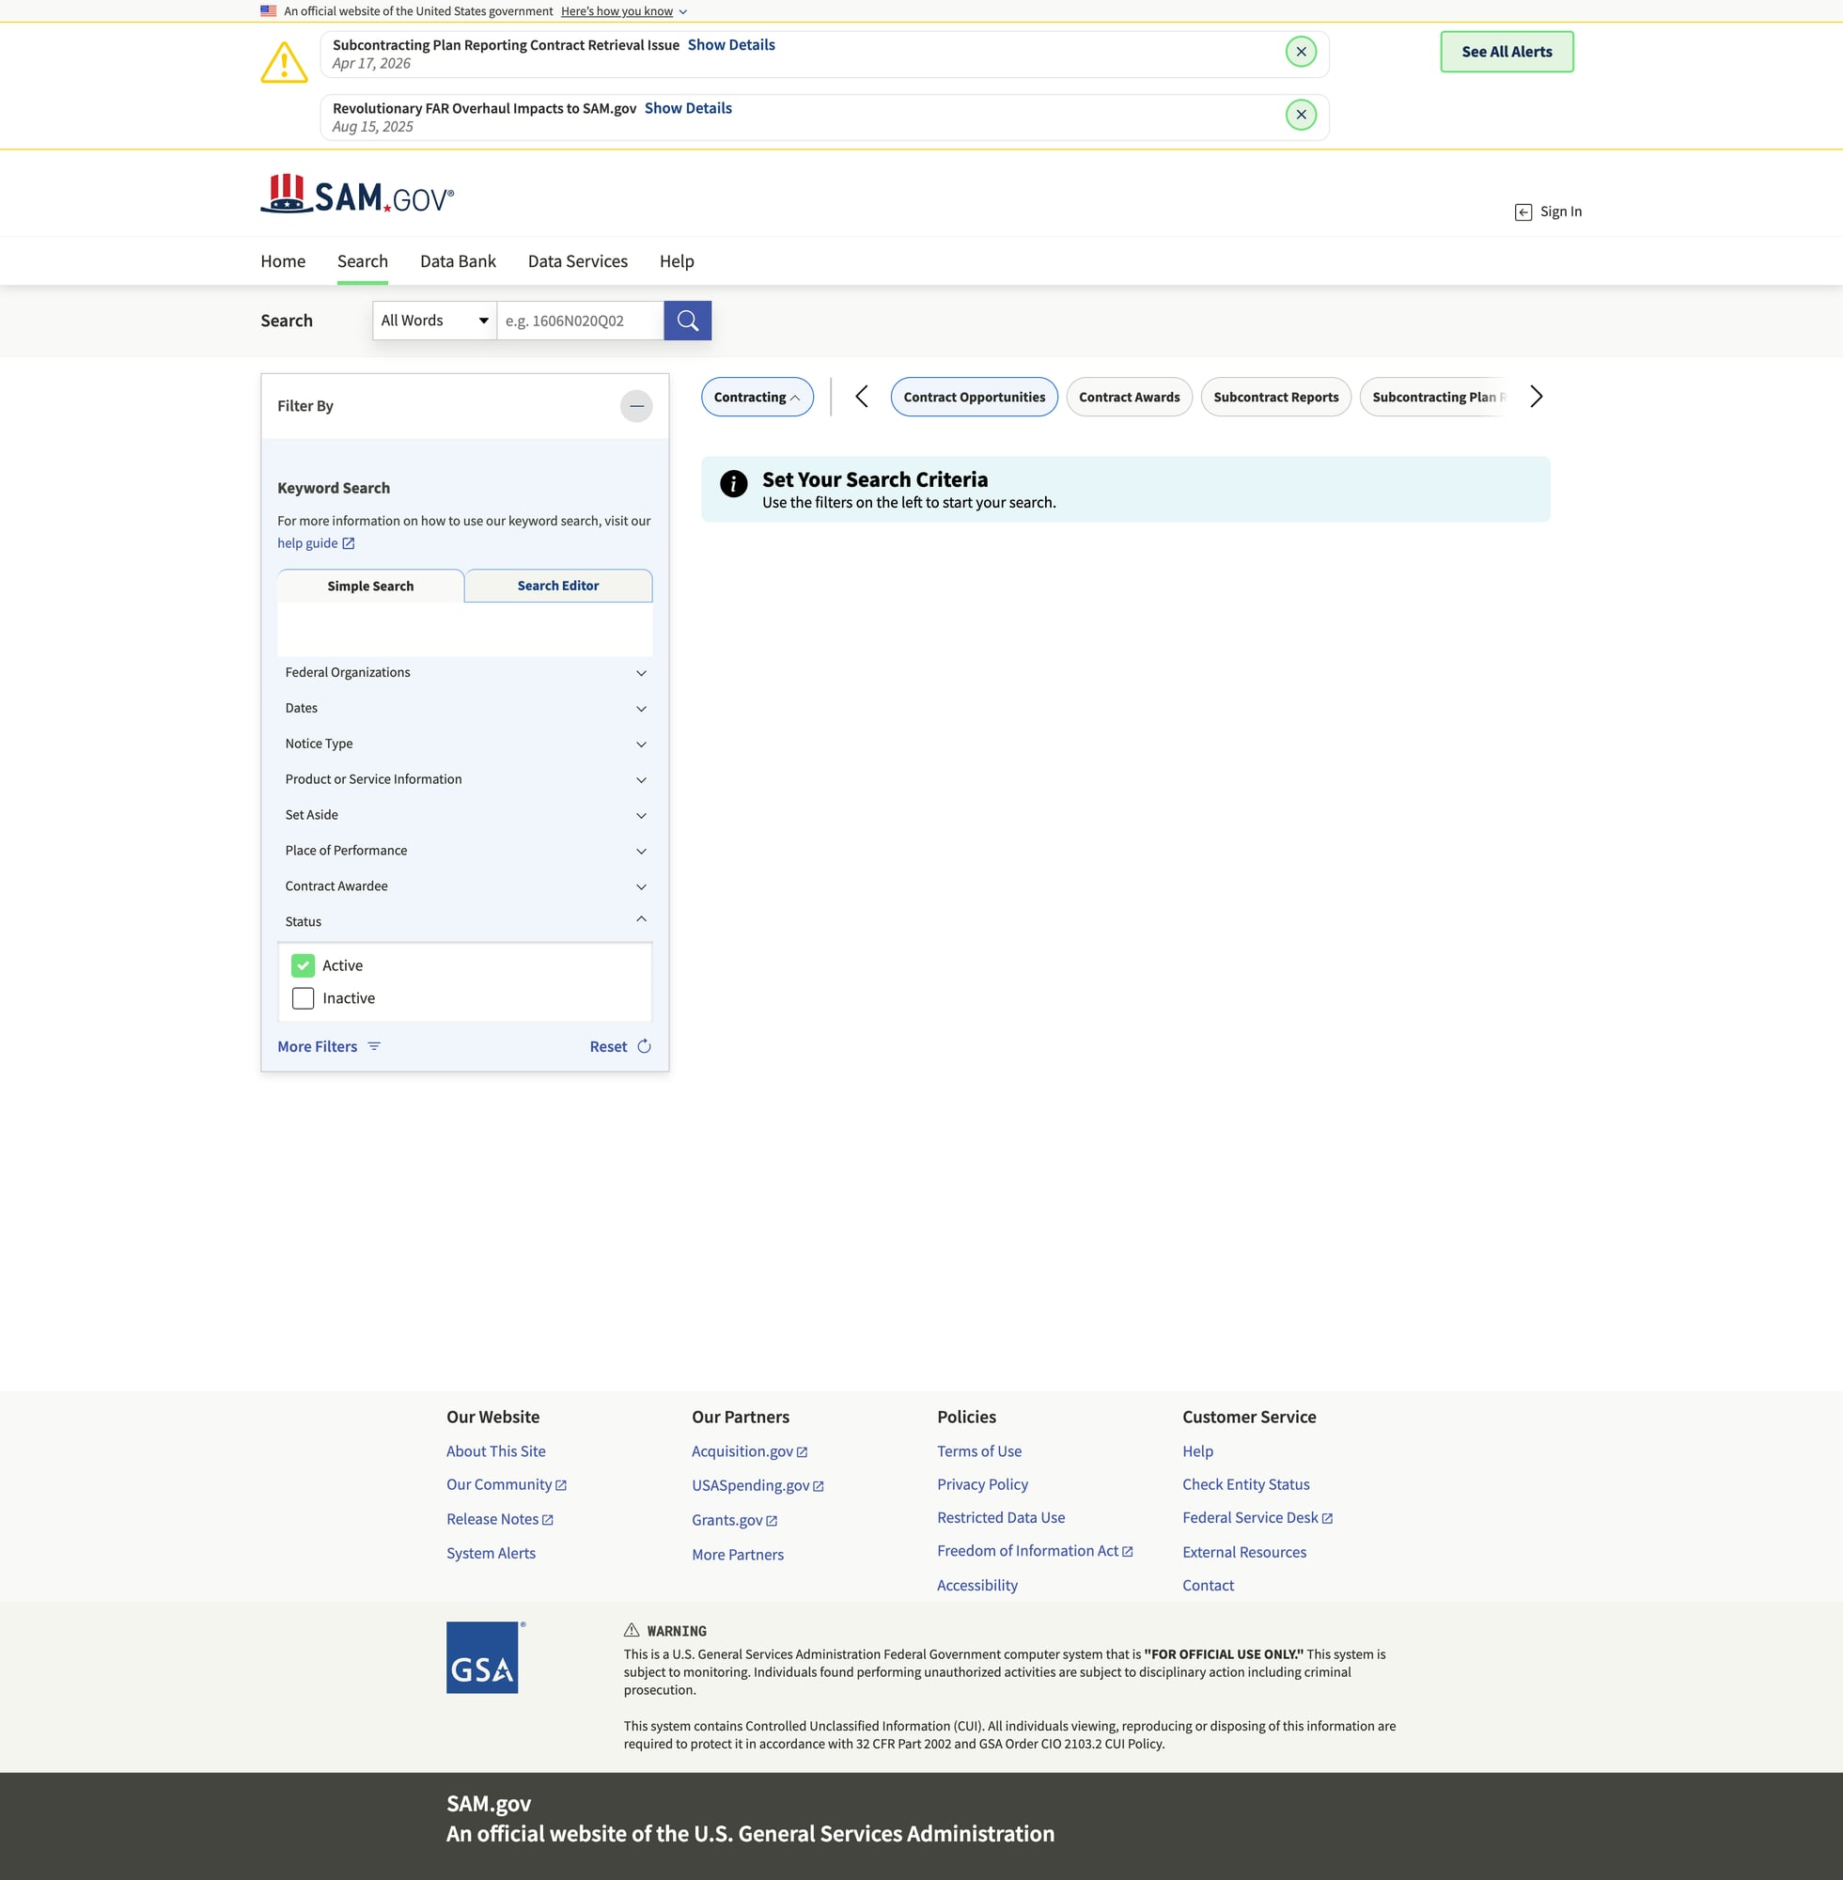Image resolution: width=1843 pixels, height=1880 pixels.
Task: Collapse the Status filter section
Action: point(640,919)
